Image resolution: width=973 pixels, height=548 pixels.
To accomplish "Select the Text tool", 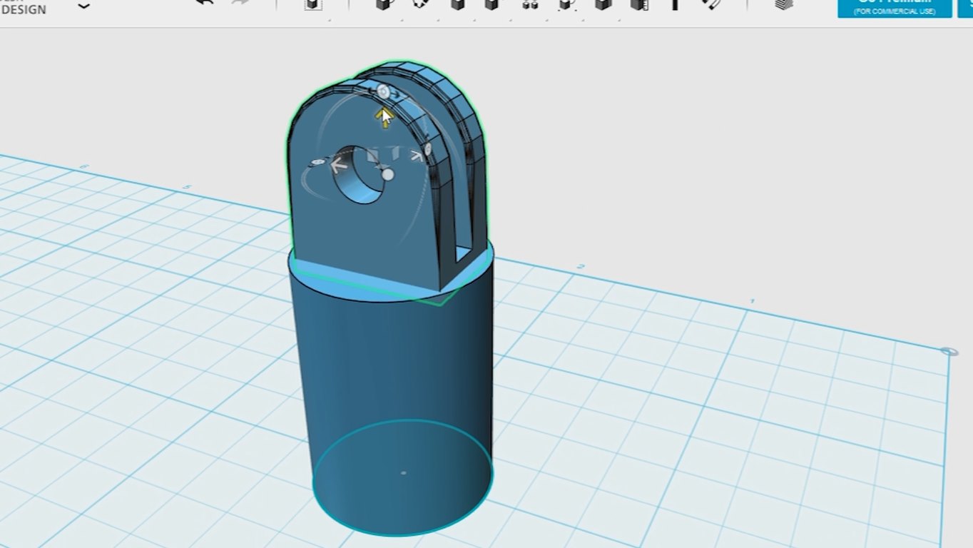I will 675,4.
